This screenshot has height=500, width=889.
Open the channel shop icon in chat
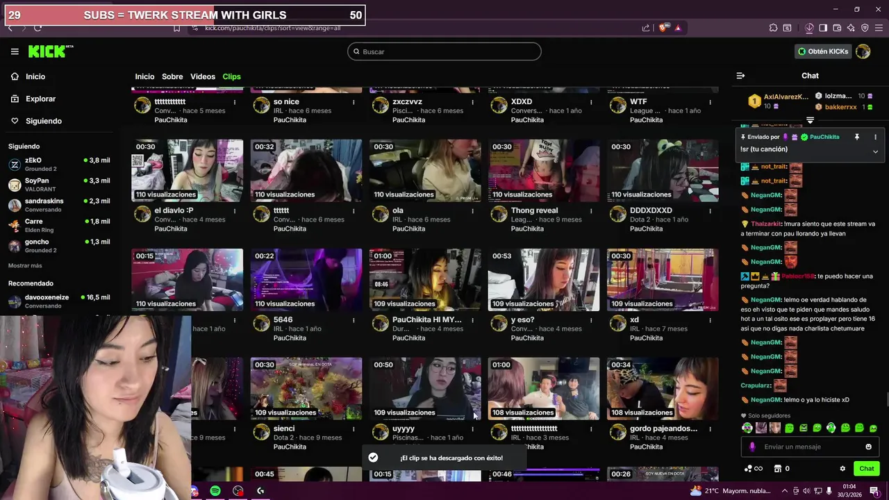[x=778, y=469]
